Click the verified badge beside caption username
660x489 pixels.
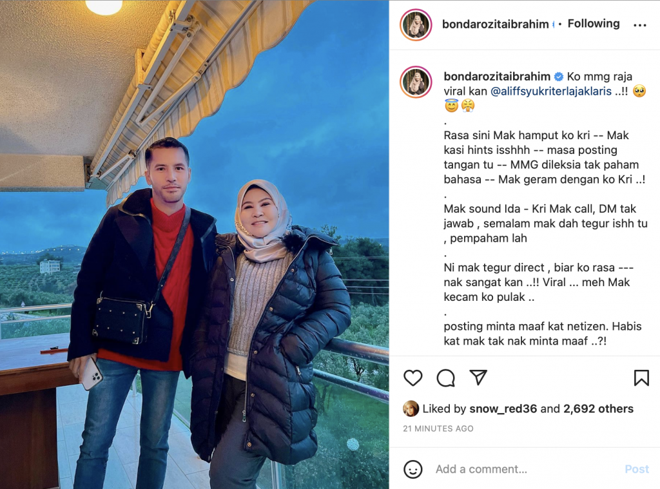(559, 77)
